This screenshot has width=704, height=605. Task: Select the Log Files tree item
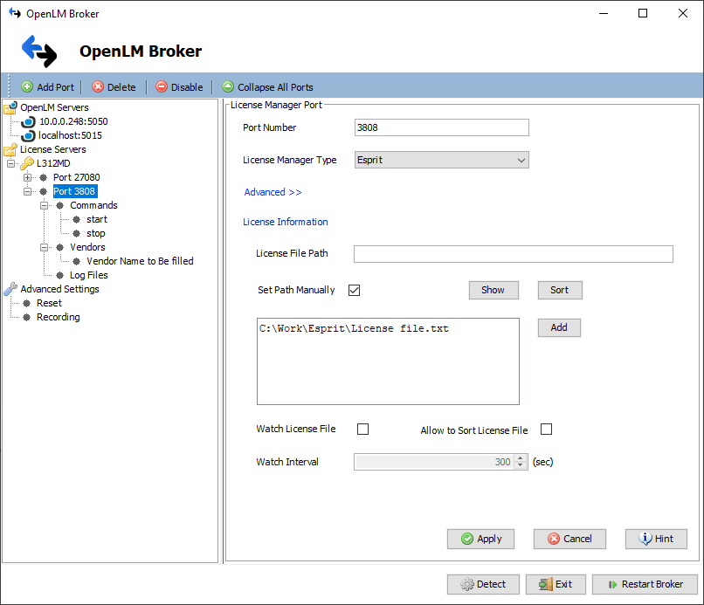click(x=88, y=275)
